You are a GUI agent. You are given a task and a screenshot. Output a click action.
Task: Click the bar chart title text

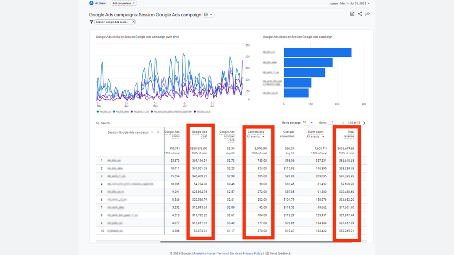pyautogui.click(x=297, y=37)
